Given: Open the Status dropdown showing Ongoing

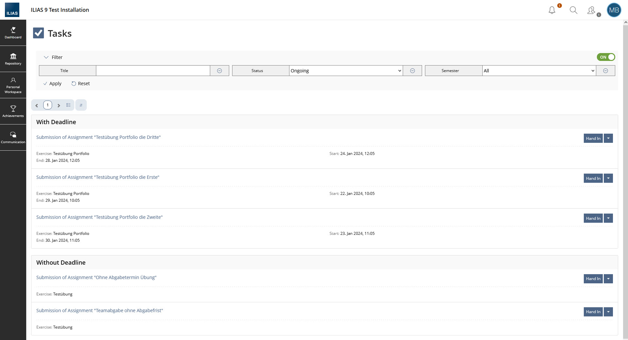Looking at the screenshot, I should click(x=346, y=71).
